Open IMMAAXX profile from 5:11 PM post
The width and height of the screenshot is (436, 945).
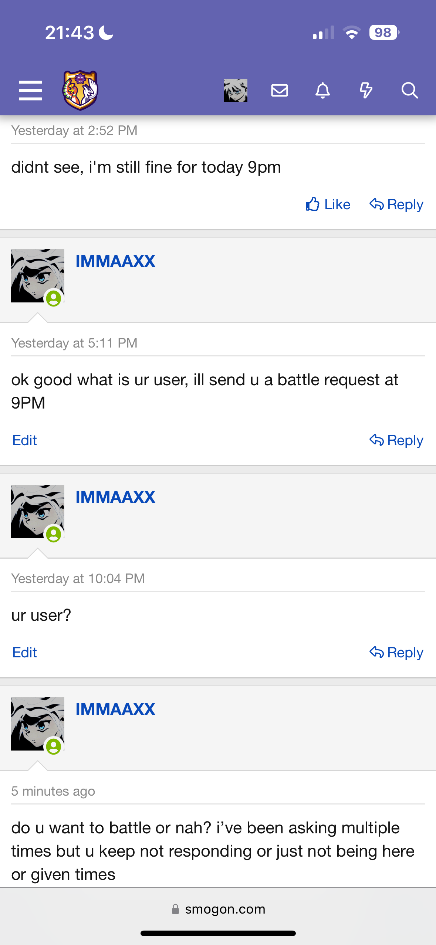pyautogui.click(x=115, y=261)
